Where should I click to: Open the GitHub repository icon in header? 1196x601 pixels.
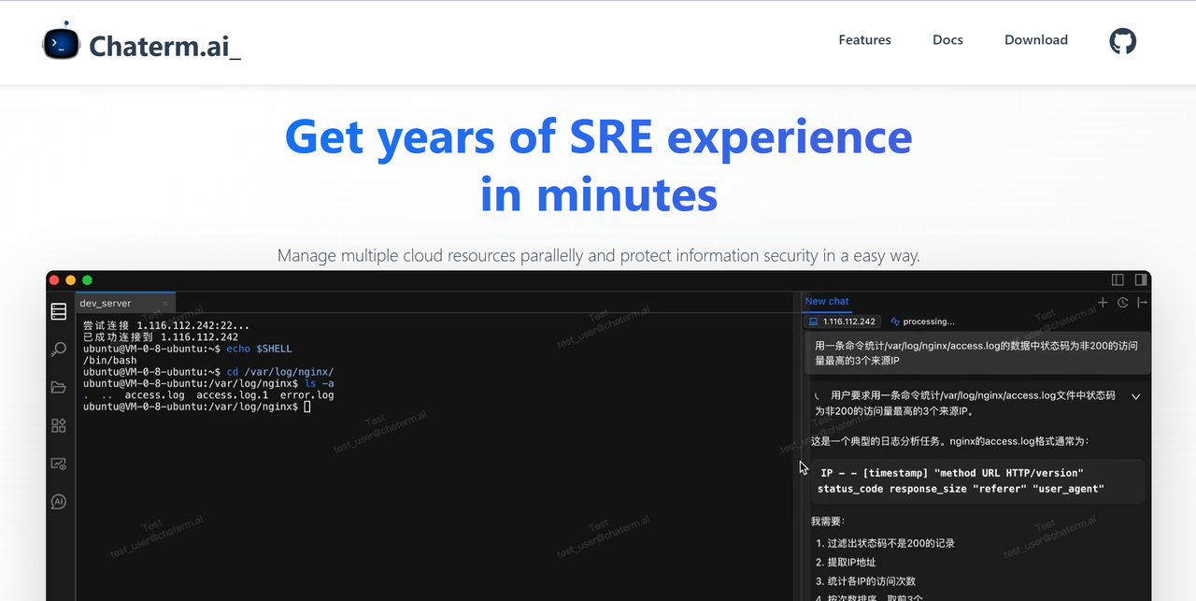click(1122, 41)
